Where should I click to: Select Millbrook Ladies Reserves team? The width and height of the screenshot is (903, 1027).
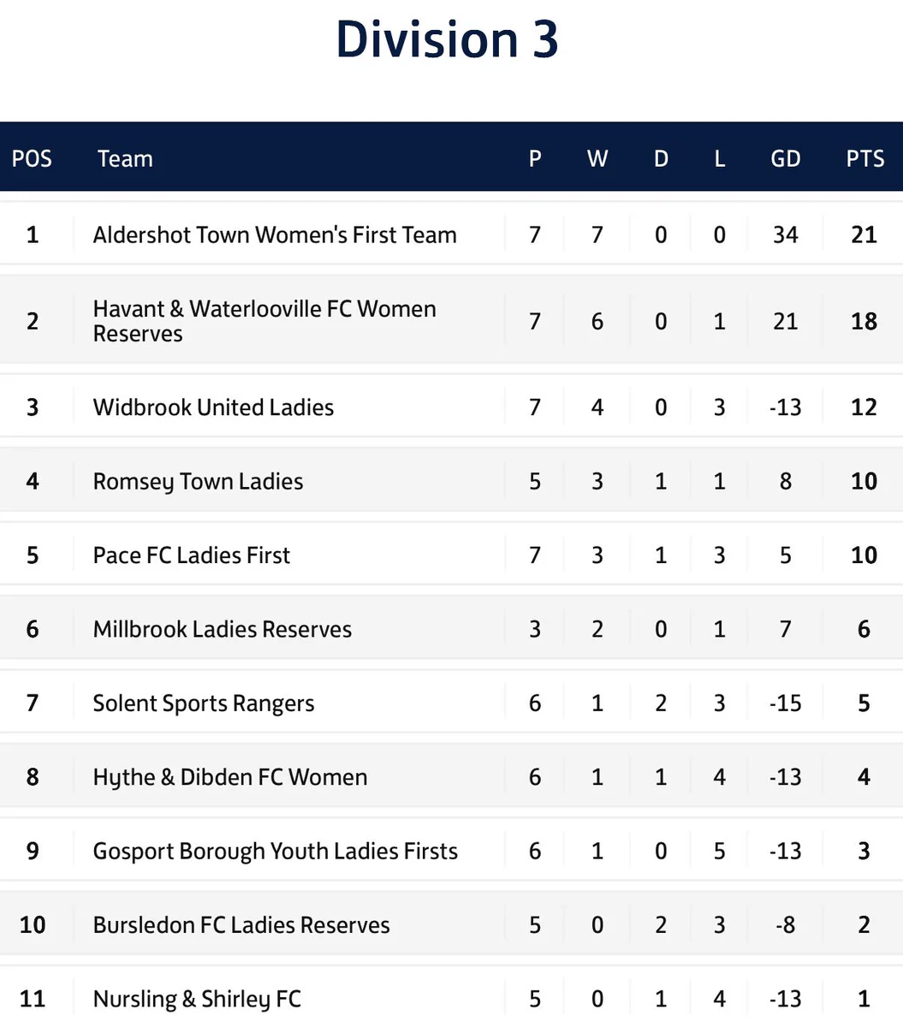(223, 629)
